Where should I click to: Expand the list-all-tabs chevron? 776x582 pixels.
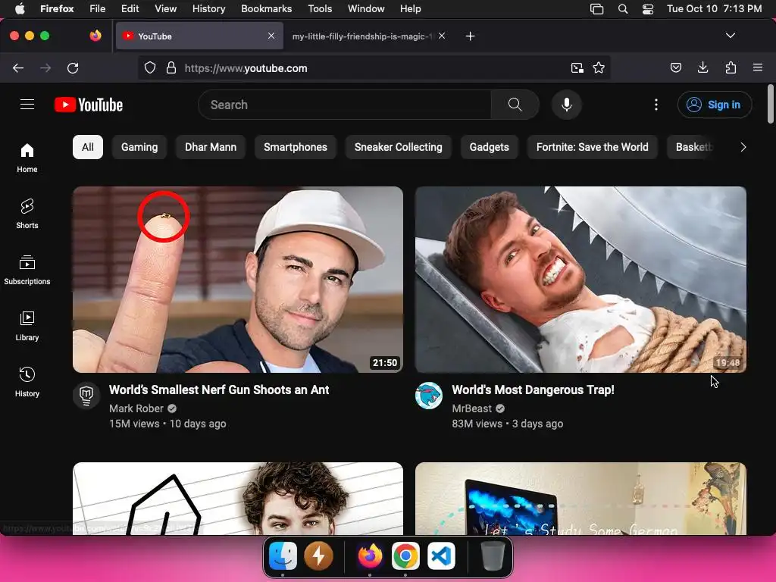730,36
